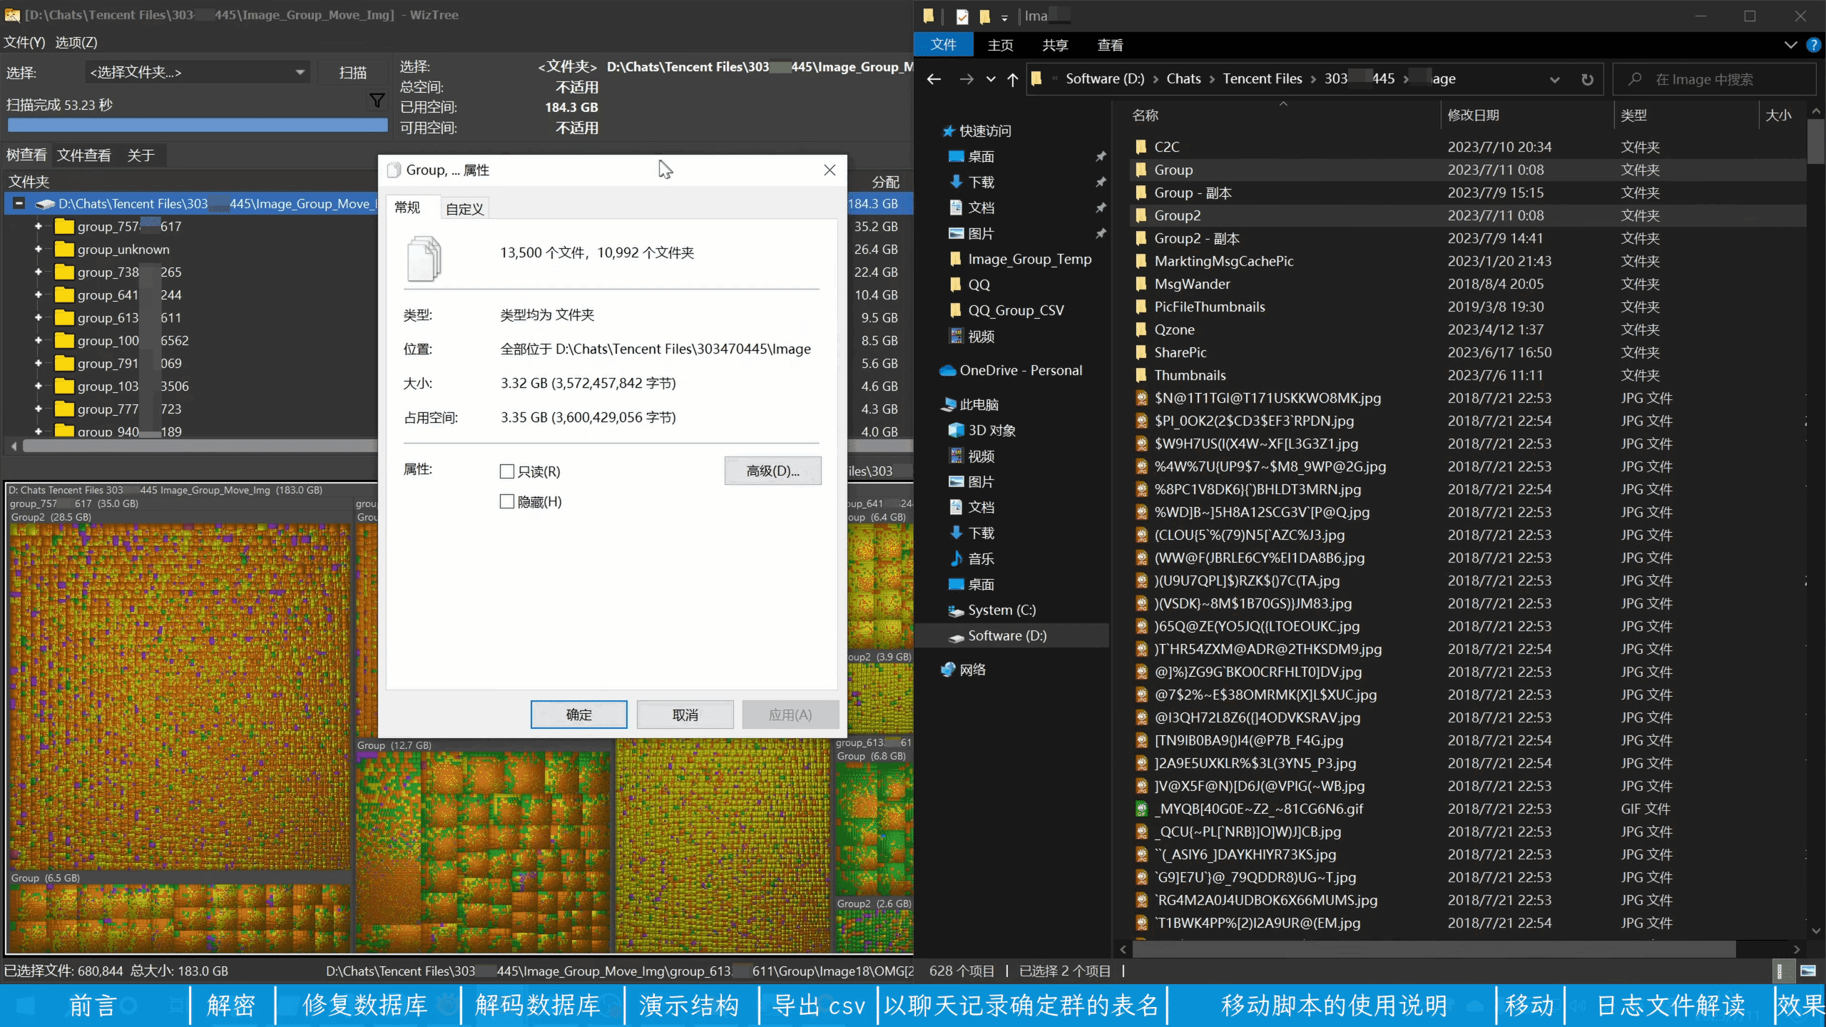The image size is (1826, 1027).
Task: Expand the address bar history dropdown
Action: click(1555, 79)
